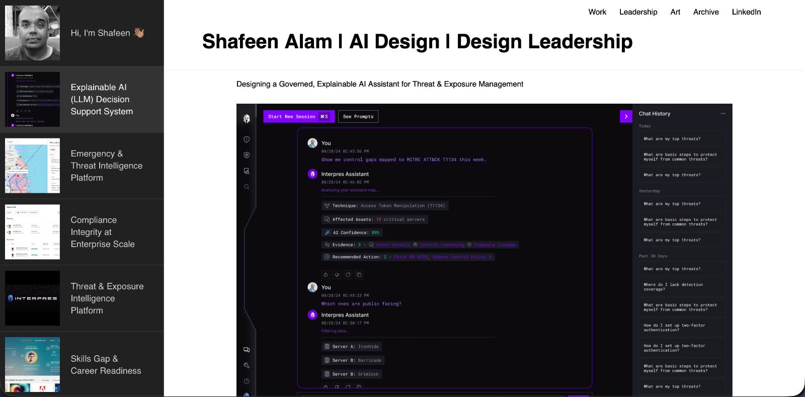Click Shafeen's profile photo

32,33
